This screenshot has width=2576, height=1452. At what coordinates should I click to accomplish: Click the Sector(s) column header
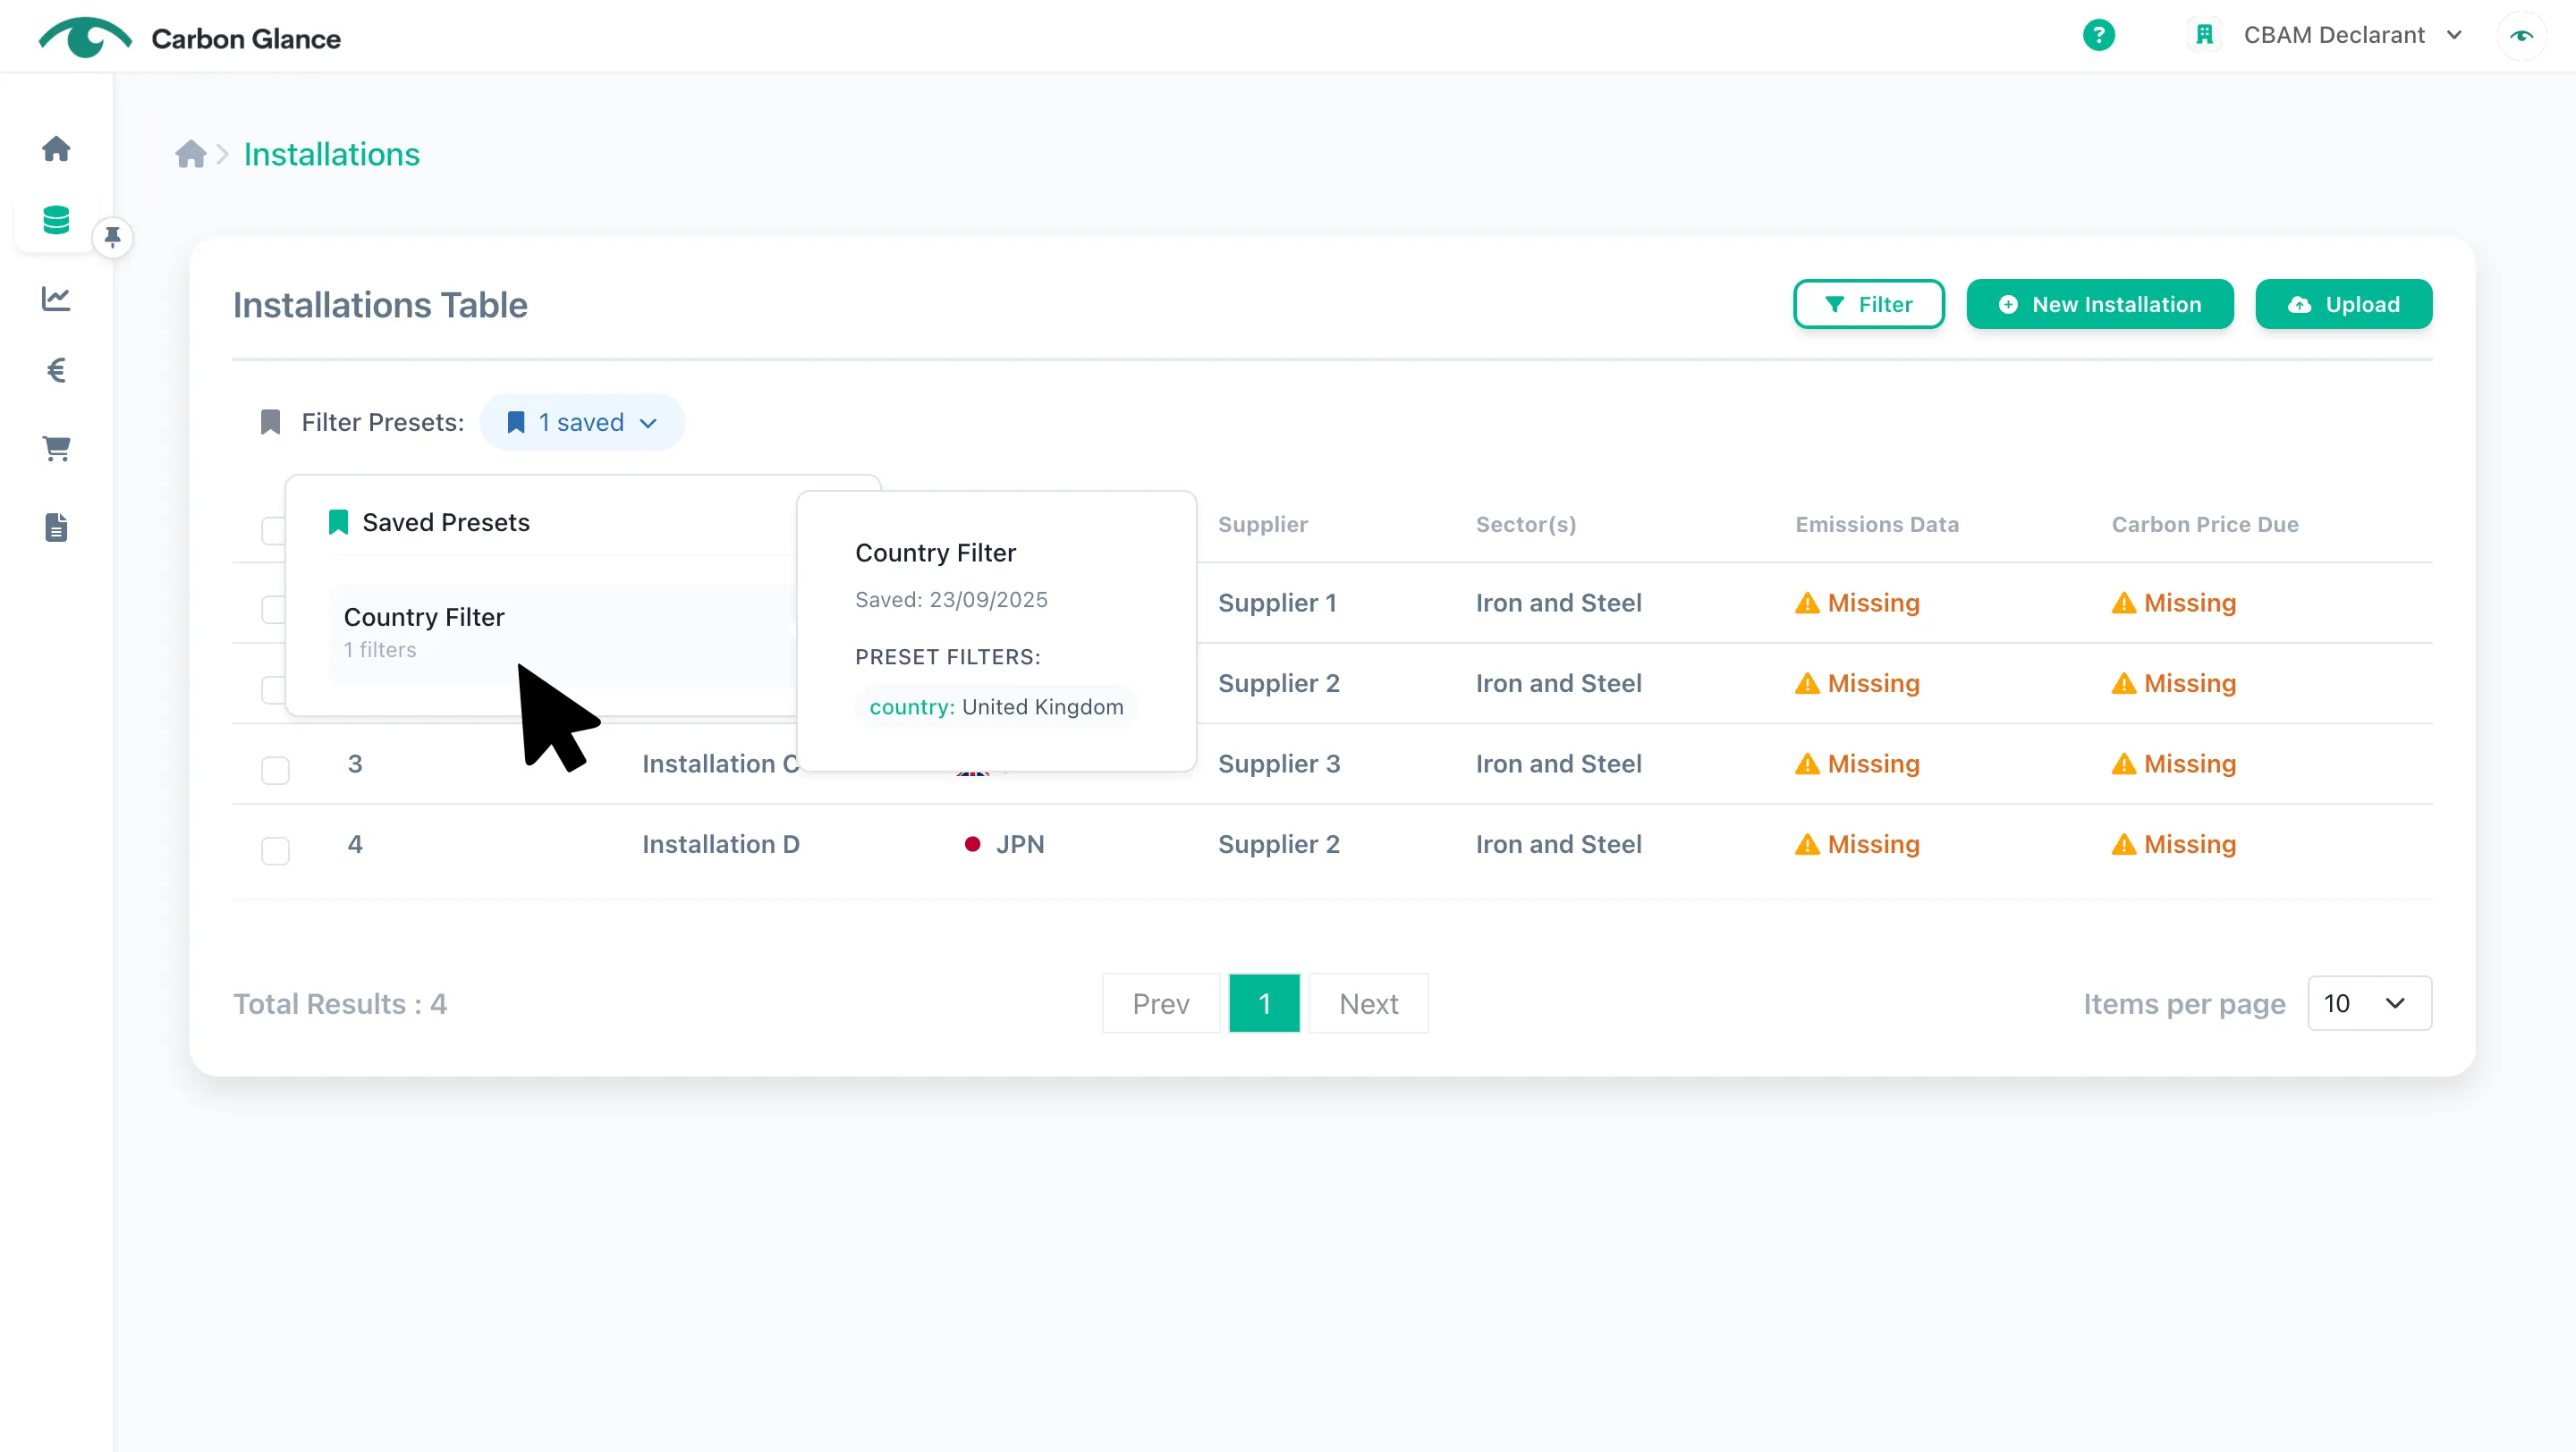[x=1525, y=524]
